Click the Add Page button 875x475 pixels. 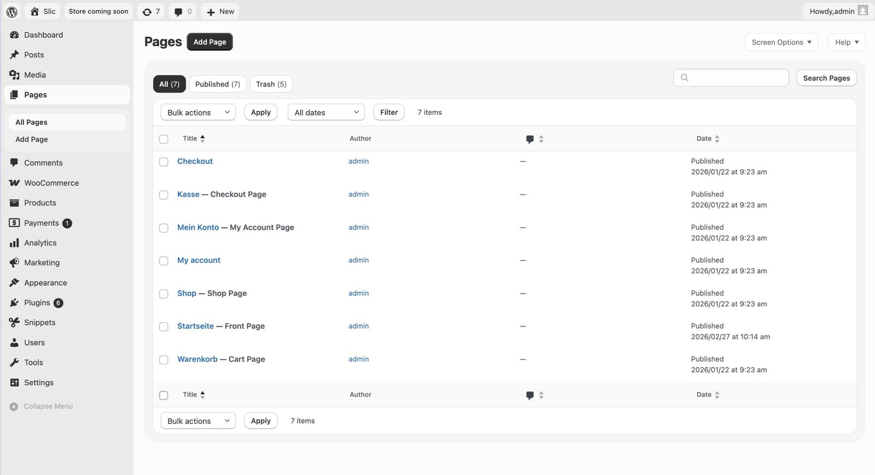(209, 42)
